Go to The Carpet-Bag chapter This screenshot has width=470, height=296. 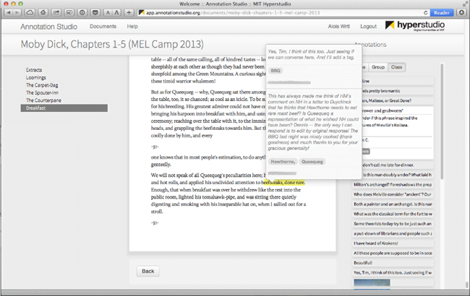[x=42, y=85]
